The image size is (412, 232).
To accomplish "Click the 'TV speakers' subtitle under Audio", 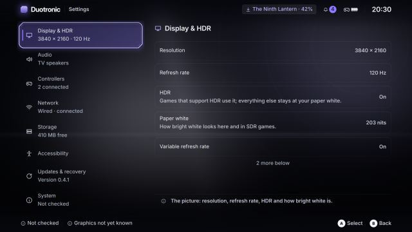I will (53, 63).
